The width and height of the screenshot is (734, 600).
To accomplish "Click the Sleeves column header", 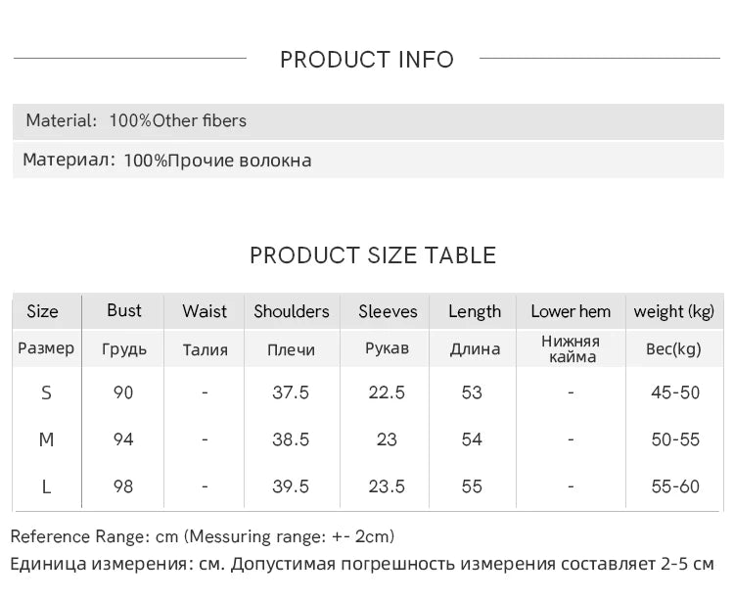I will (388, 311).
